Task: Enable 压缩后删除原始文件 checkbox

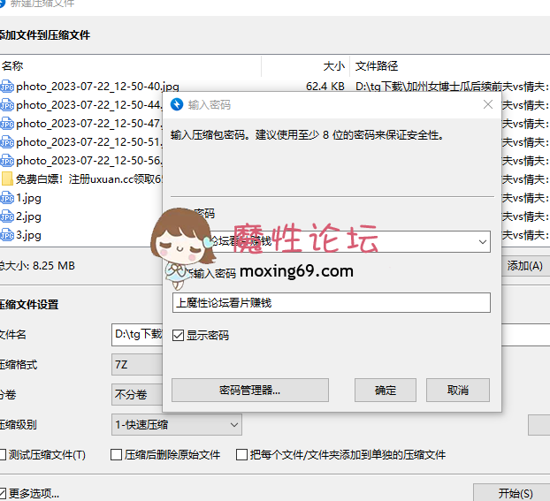Action: point(116,455)
